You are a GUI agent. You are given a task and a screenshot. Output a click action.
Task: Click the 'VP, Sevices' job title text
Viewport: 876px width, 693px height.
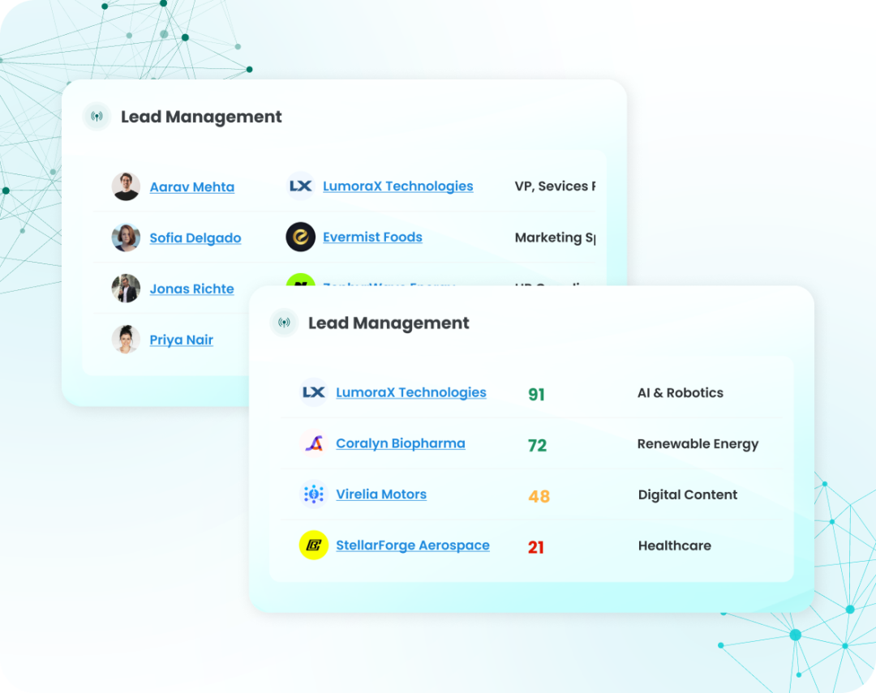click(x=555, y=186)
